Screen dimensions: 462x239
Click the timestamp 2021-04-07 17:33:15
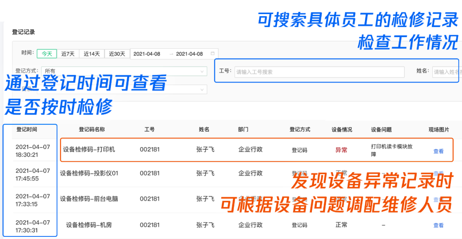[x=33, y=200]
